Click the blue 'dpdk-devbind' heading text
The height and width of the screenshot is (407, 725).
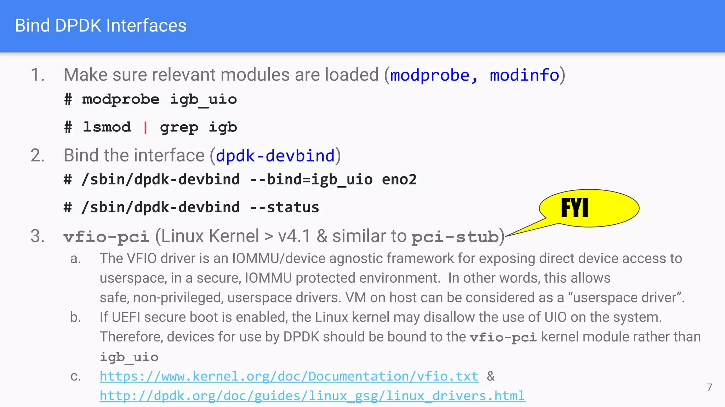point(275,156)
